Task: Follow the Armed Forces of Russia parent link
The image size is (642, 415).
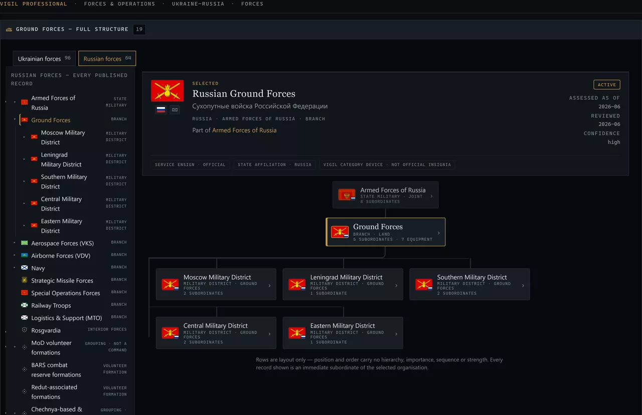Action: [244, 130]
